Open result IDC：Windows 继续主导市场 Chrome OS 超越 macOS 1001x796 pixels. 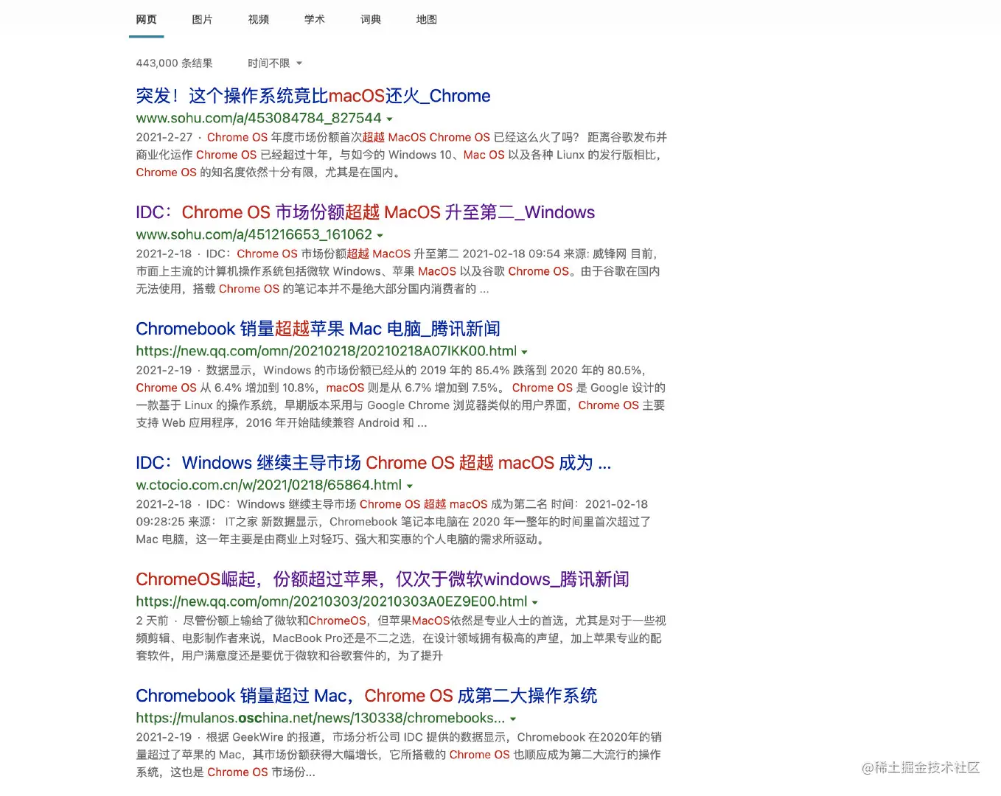tap(373, 463)
